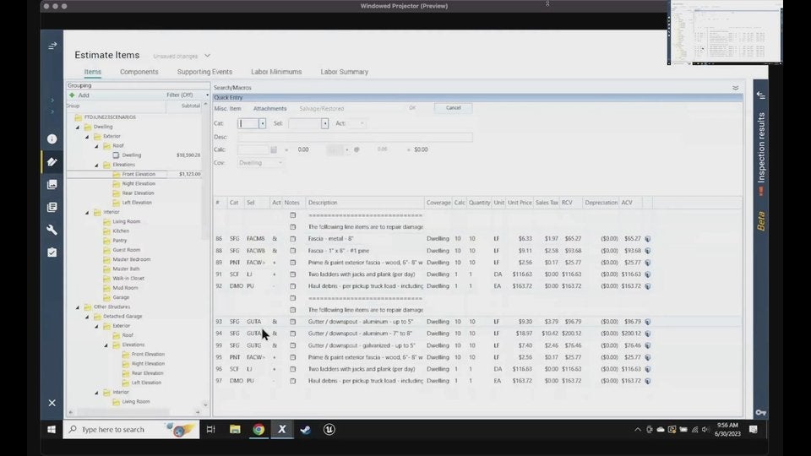Screen dimensions: 811x456
Task: Open the photos icon in left sidebar
Action: pos(52,184)
